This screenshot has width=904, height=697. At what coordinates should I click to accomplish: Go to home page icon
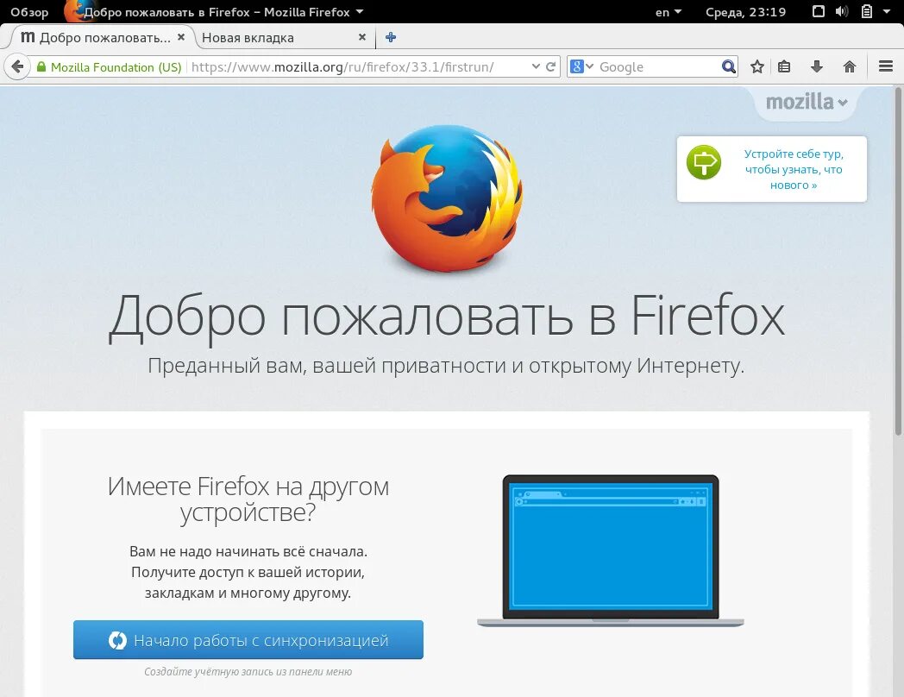click(x=850, y=67)
